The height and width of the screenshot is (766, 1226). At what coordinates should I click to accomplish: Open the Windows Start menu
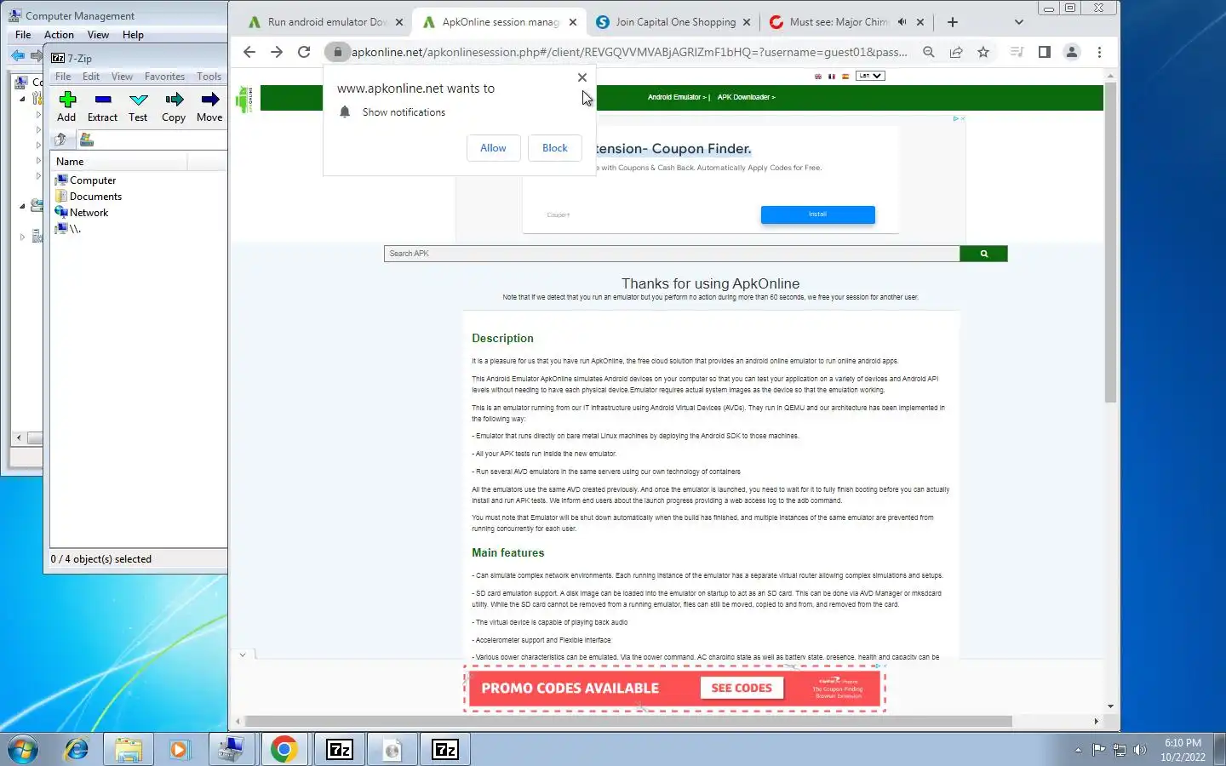pyautogui.click(x=23, y=750)
